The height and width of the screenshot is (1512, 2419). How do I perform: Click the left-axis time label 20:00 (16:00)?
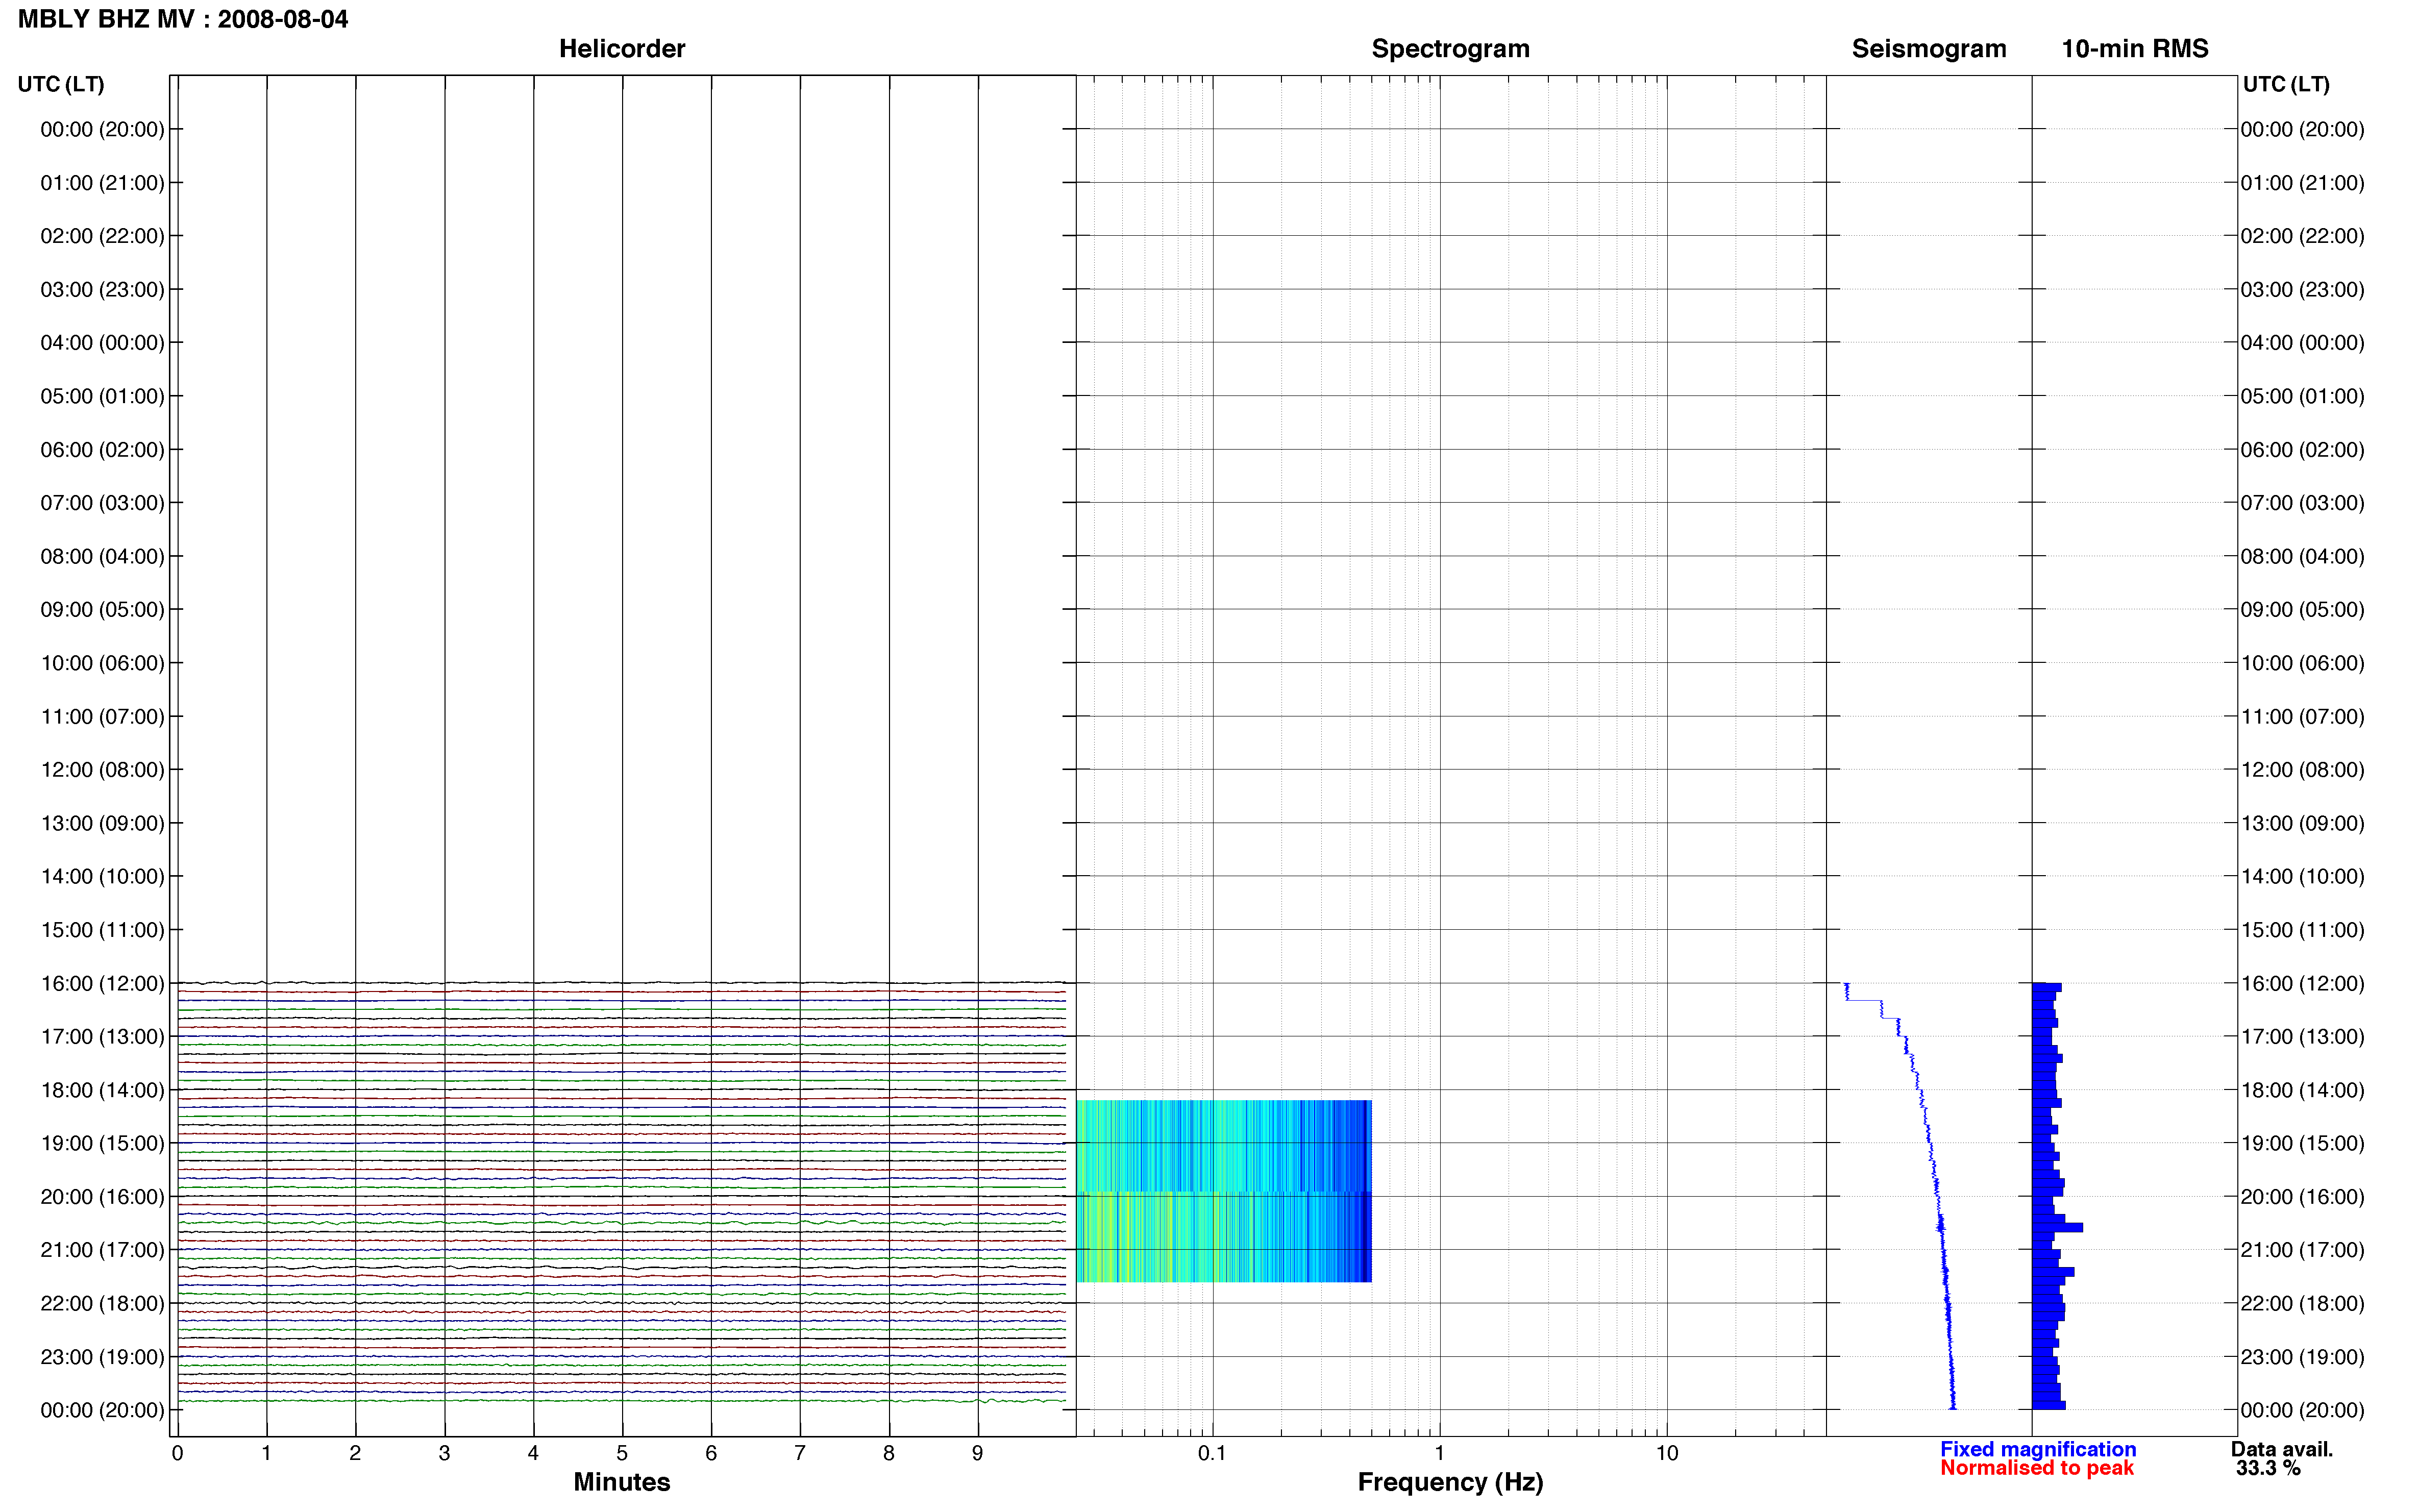pos(102,1197)
